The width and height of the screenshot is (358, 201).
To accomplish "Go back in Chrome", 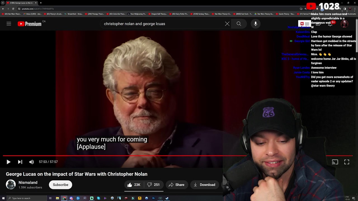I will click(3, 9).
